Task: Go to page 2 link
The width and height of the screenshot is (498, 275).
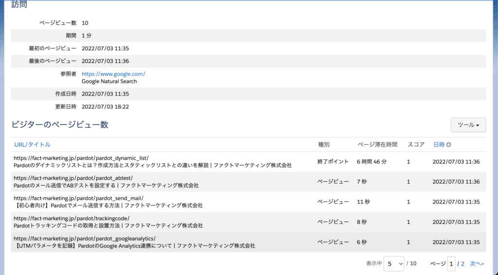Action: pyautogui.click(x=463, y=263)
